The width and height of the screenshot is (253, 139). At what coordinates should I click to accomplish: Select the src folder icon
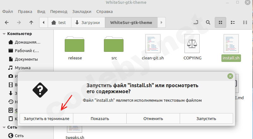click(x=114, y=44)
